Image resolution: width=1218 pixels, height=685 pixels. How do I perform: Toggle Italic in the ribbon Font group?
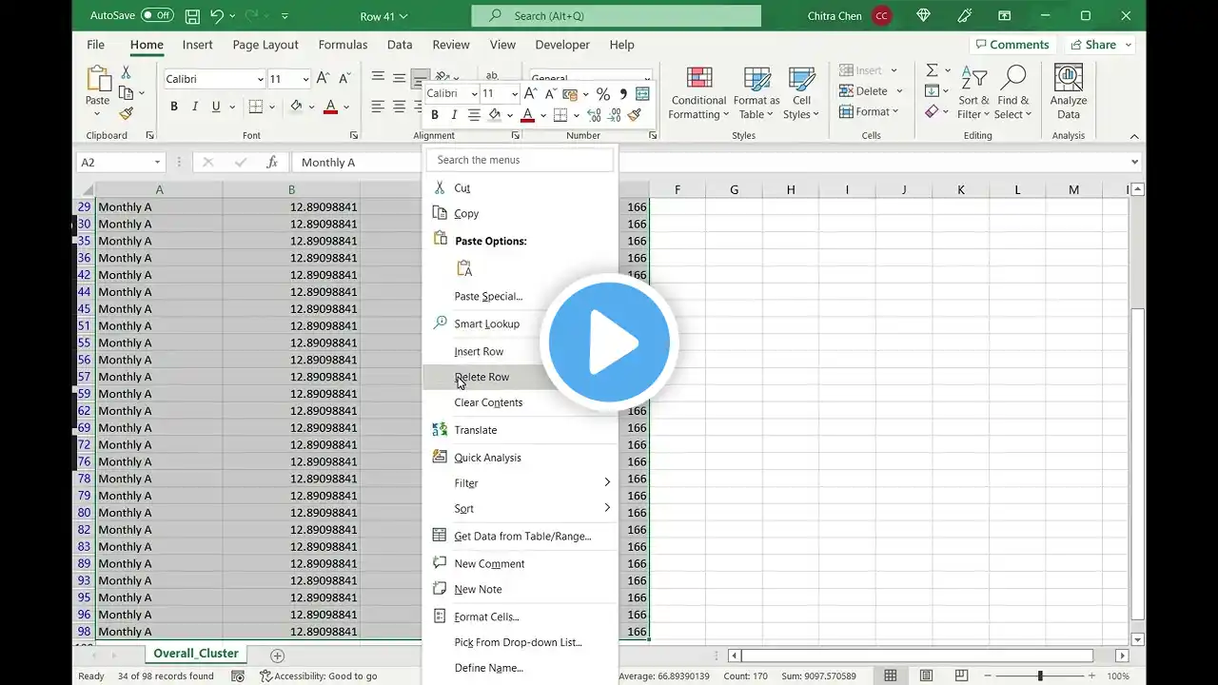(195, 107)
